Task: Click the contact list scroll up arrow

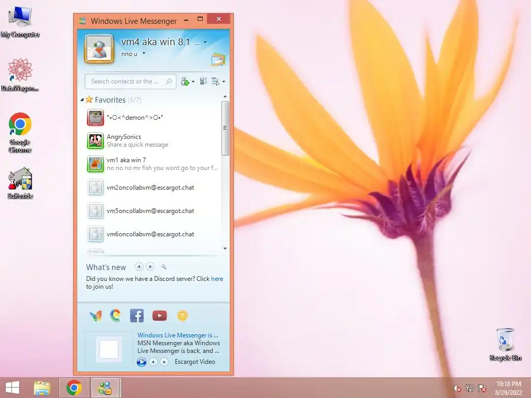Action: click(x=225, y=97)
